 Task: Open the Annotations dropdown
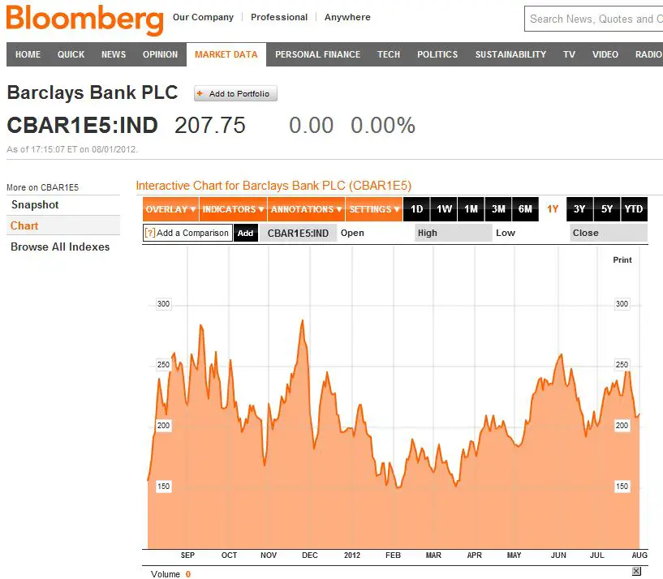306,209
